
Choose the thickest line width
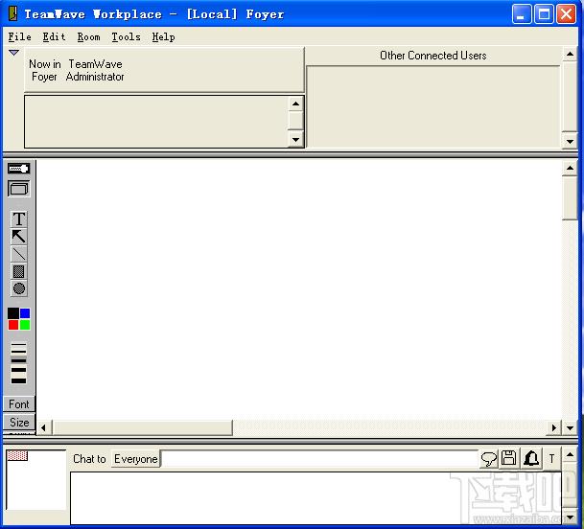tap(18, 380)
